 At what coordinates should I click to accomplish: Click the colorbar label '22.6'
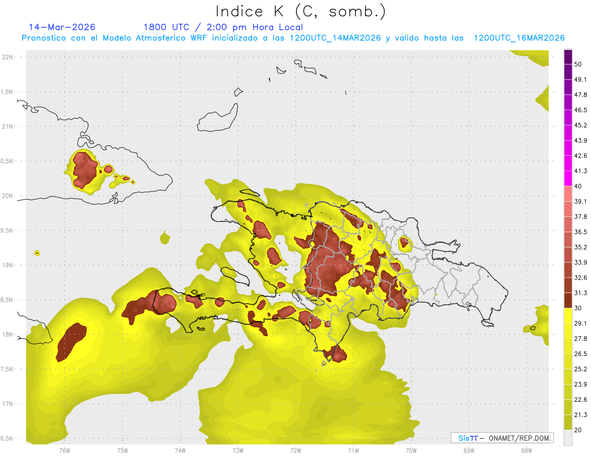click(x=581, y=400)
